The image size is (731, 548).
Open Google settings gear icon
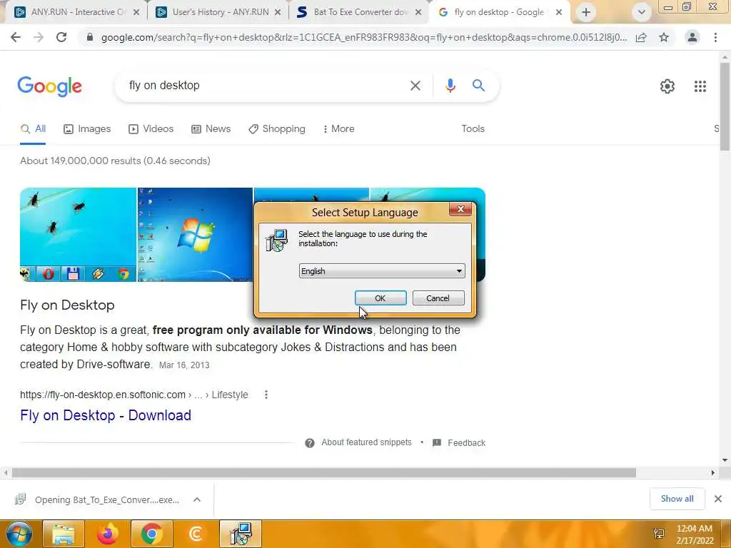click(x=667, y=86)
